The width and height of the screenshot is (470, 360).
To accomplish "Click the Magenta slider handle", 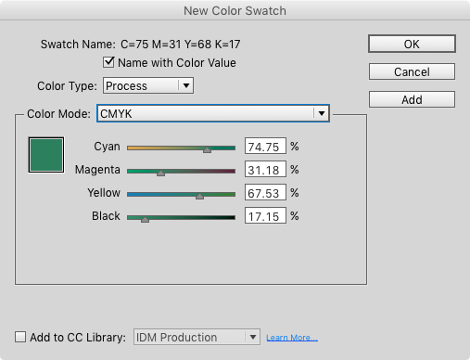I will 160,174.
